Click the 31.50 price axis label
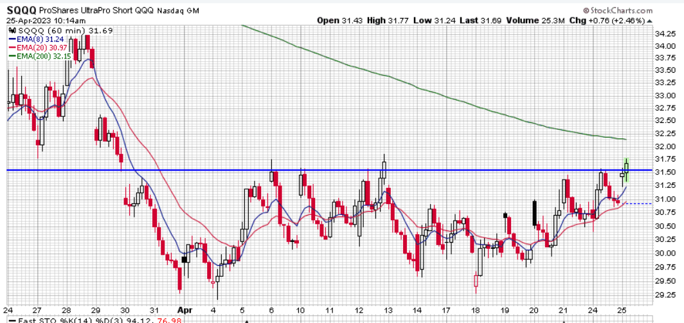684x323 pixels. point(664,172)
